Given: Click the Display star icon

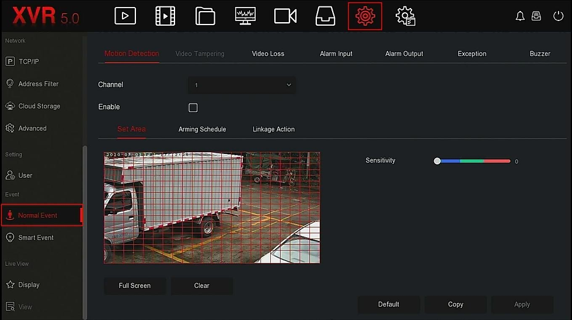Looking at the screenshot, I should 11,284.
